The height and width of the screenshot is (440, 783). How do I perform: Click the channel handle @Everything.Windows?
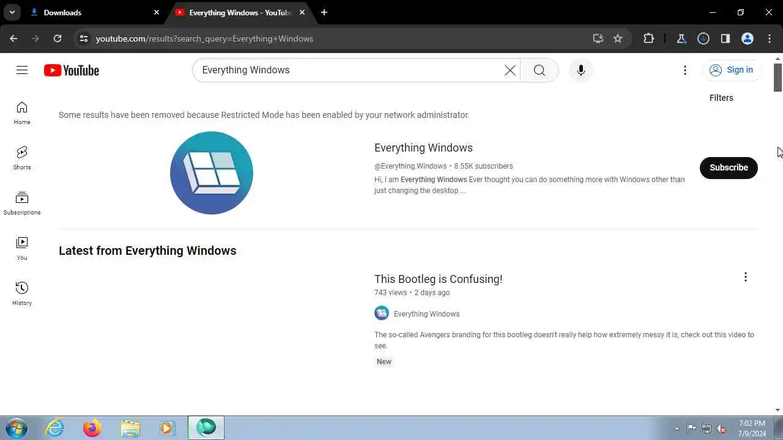point(410,166)
